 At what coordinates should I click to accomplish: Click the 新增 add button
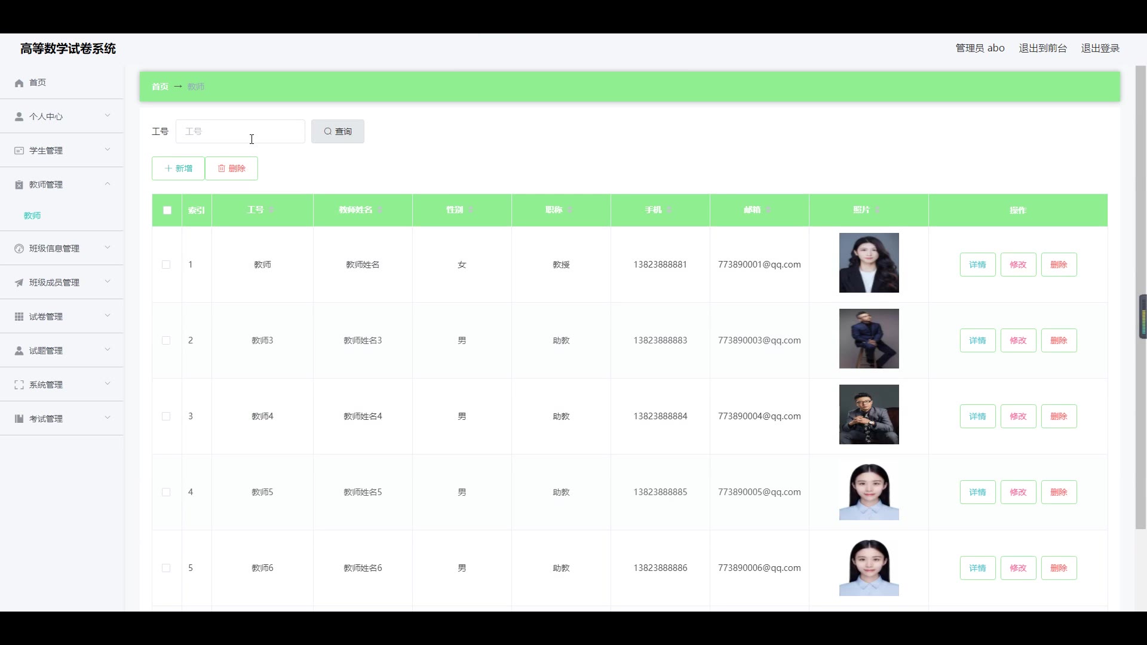178,168
